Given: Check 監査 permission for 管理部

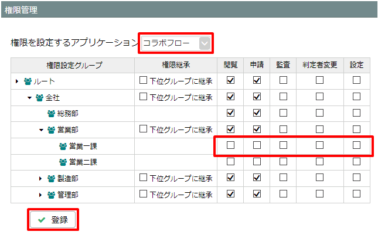Looking at the screenshot, I should tap(283, 194).
